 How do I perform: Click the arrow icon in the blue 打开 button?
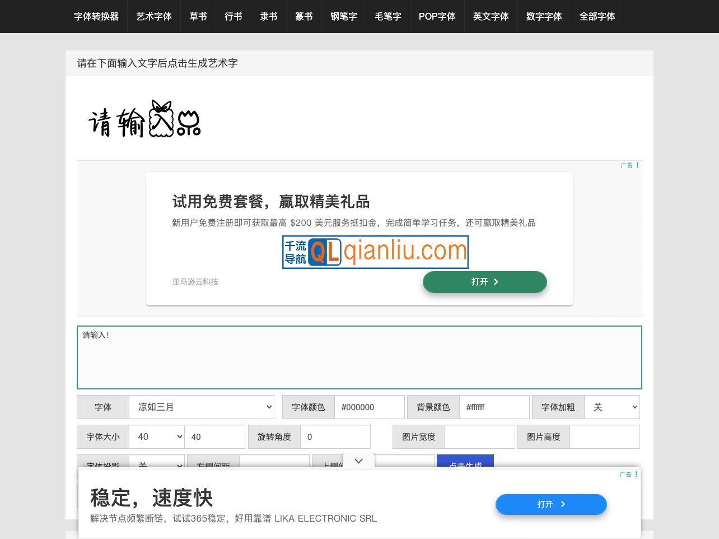(563, 504)
